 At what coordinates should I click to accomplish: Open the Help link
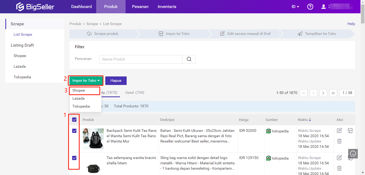(x=351, y=24)
